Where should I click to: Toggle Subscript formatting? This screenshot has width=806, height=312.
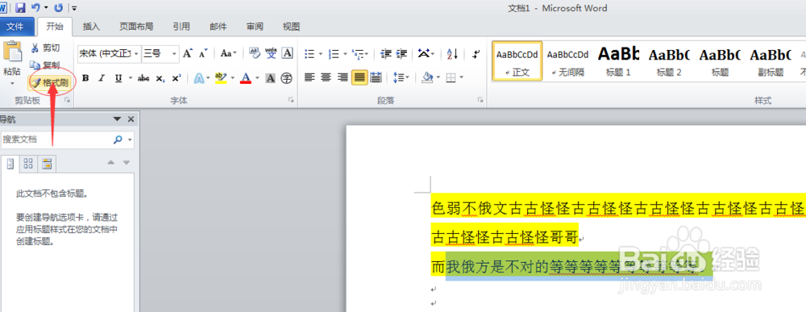point(160,78)
